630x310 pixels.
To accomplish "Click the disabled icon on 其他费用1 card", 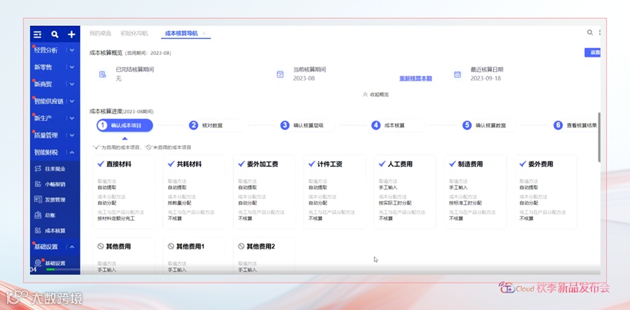I will [171, 246].
